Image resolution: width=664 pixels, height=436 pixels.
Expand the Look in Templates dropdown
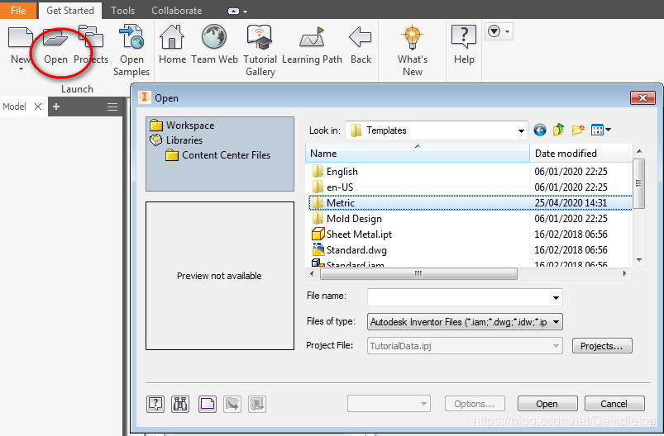coord(521,130)
